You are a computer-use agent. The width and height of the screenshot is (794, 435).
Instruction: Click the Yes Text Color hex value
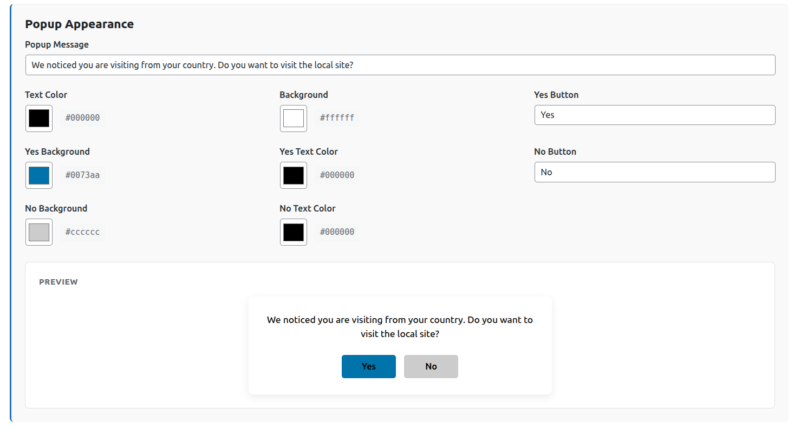tap(337, 175)
